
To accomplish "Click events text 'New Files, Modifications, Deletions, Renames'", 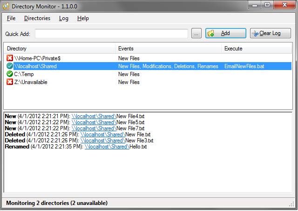I will 168,66.
